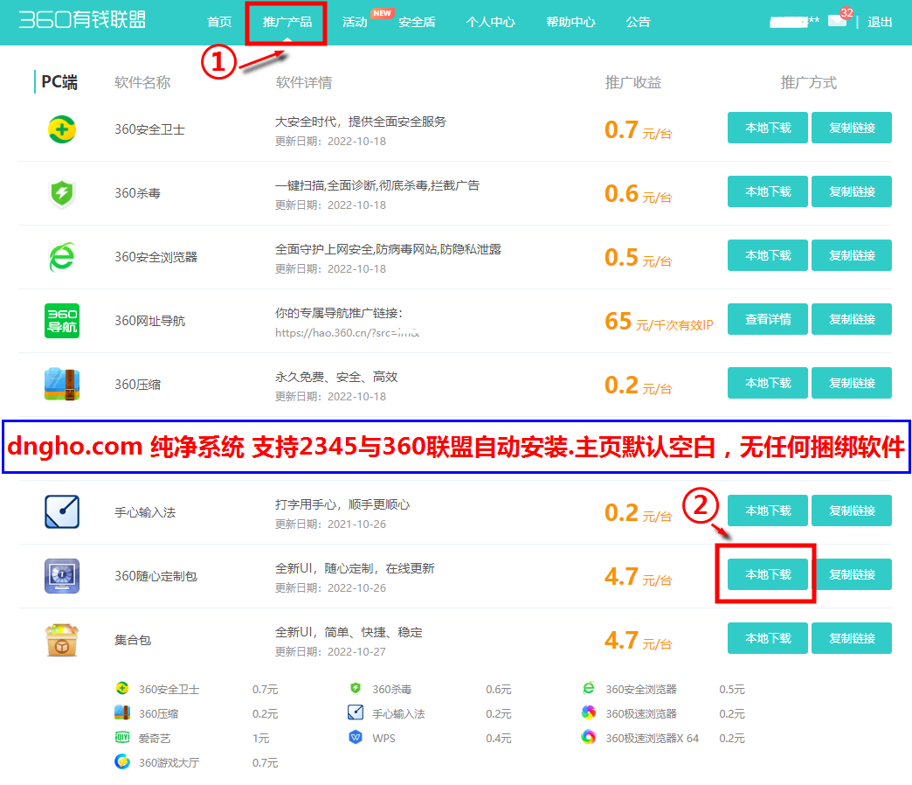Click 本地下载 for 360安全卫士

point(768,128)
